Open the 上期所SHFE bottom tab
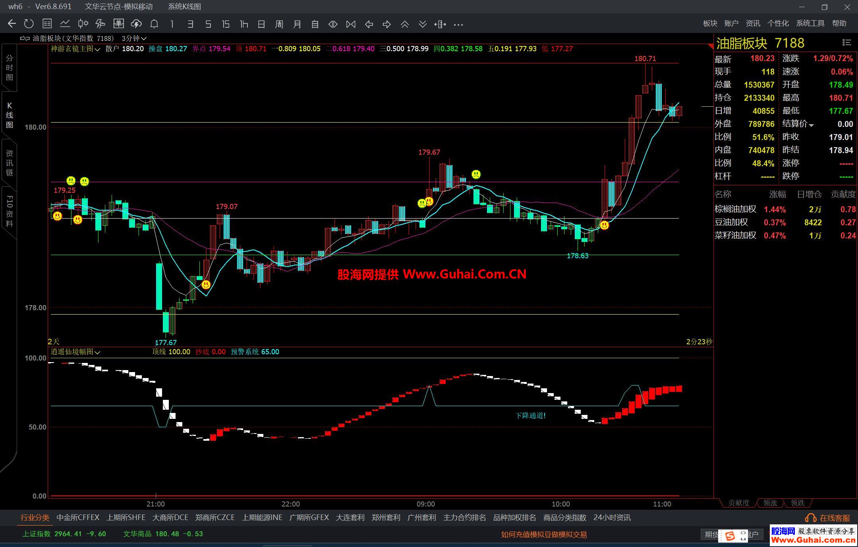The image size is (858, 547). point(126,518)
